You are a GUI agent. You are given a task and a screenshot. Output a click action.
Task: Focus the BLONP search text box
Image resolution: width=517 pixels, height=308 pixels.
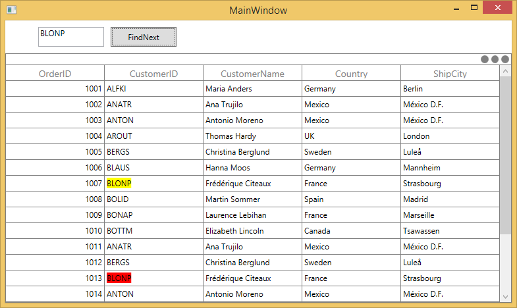[x=71, y=37]
